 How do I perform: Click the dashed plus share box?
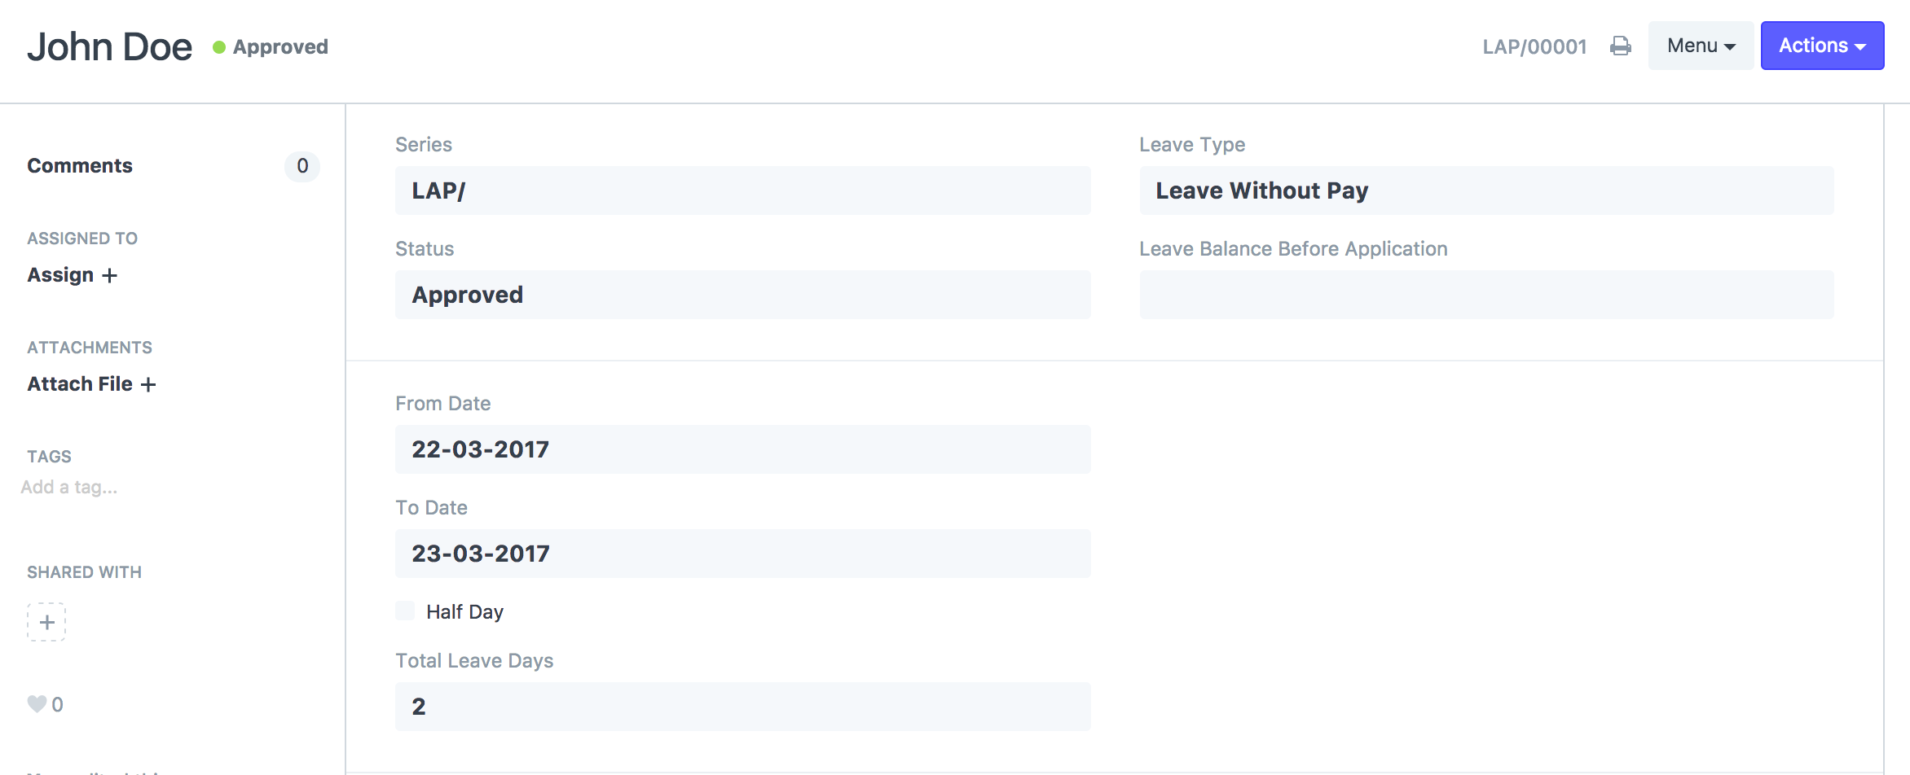[46, 622]
